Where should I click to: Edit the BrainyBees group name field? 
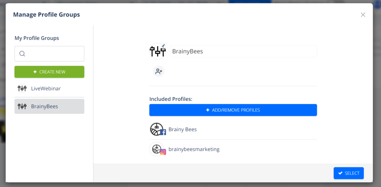click(243, 51)
